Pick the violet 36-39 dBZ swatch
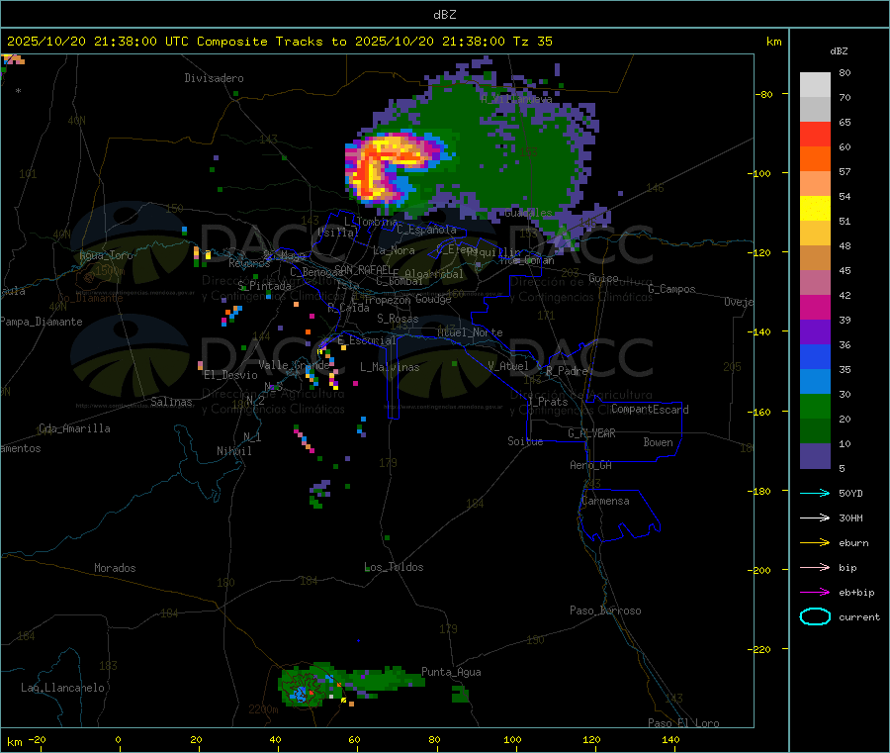Viewport: 890px width, 753px height. (815, 332)
